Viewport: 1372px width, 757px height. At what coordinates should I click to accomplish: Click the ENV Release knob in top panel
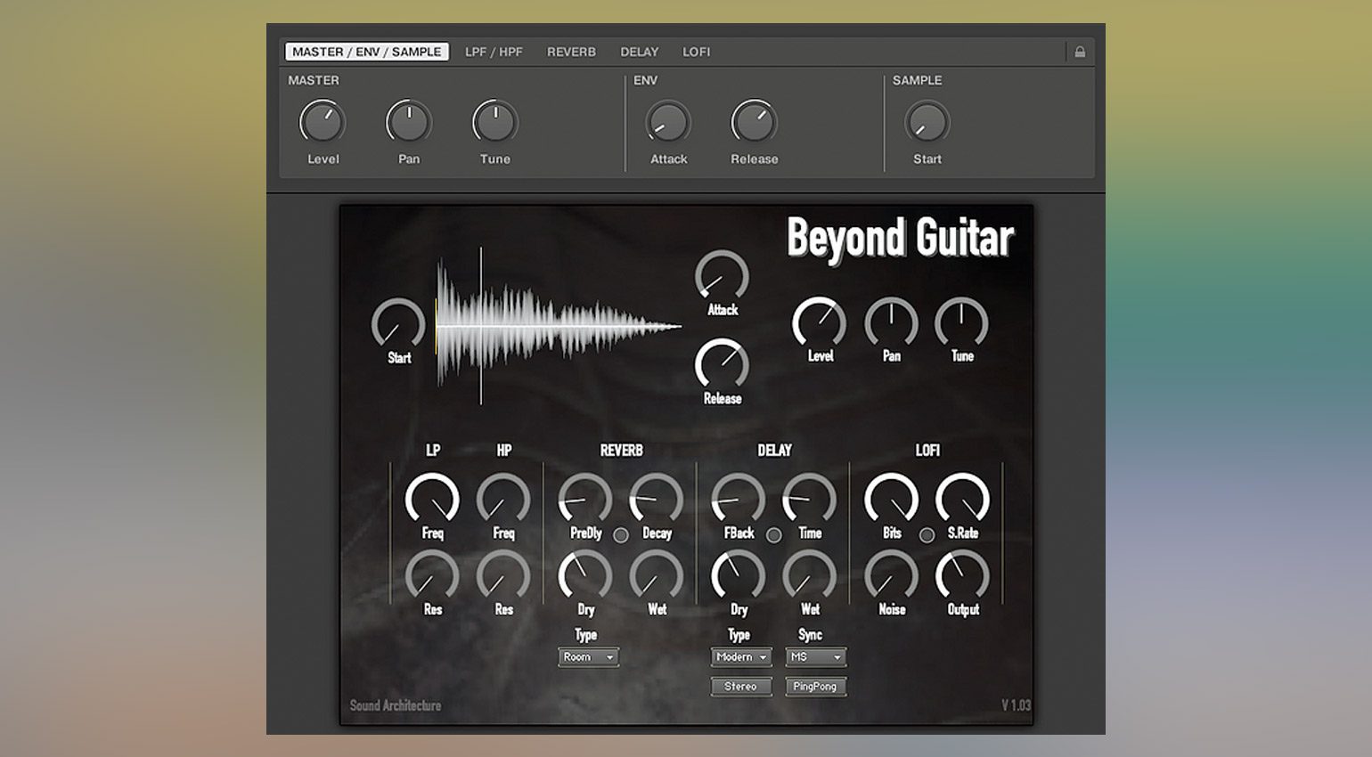754,122
